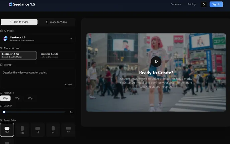Select 9:16 aspect ratio
This screenshot has height=144, width=230.
click(x=22, y=130)
